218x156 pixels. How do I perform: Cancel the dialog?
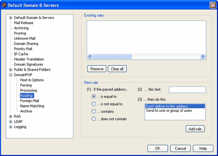click(180, 149)
